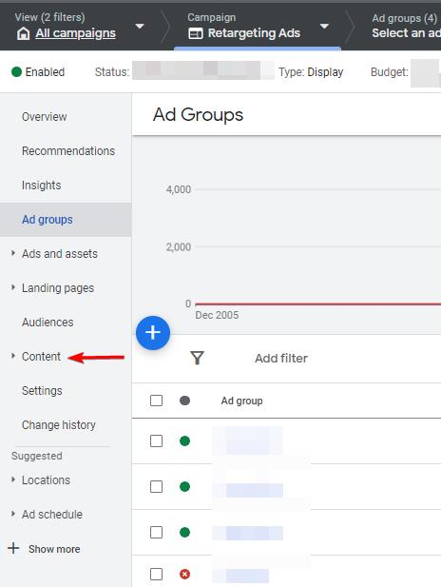Open Recommendations in the sidebar

click(x=68, y=151)
